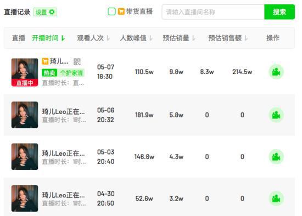Sort by 预估销量 column
The width and height of the screenshot is (302, 216).
(x=179, y=38)
